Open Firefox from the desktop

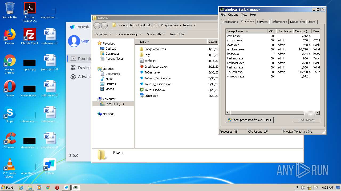coord(10,36)
